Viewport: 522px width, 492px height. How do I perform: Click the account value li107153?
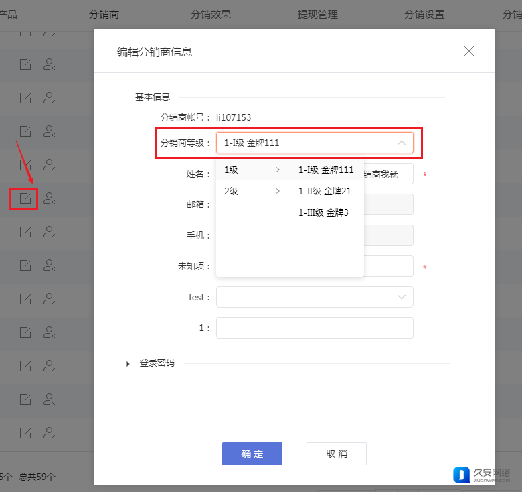click(x=234, y=117)
